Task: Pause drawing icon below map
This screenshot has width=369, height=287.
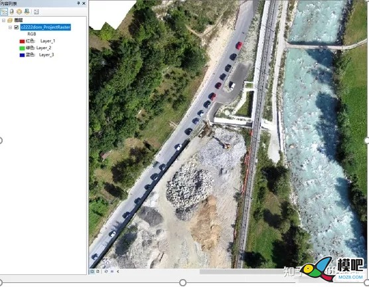Action: point(112,272)
